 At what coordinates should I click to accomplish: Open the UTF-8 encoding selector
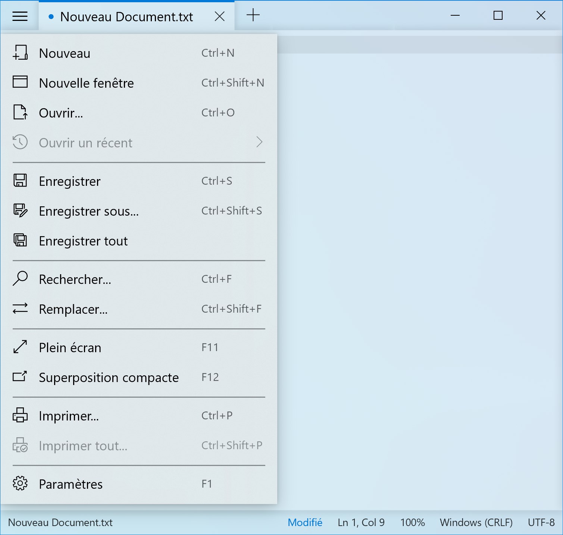[541, 522]
